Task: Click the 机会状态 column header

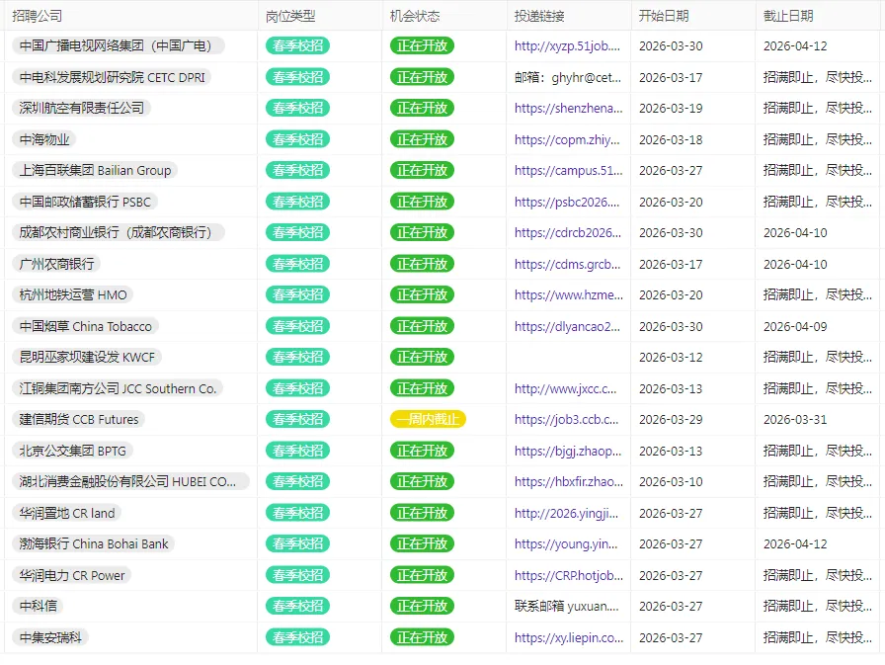Action: [415, 16]
